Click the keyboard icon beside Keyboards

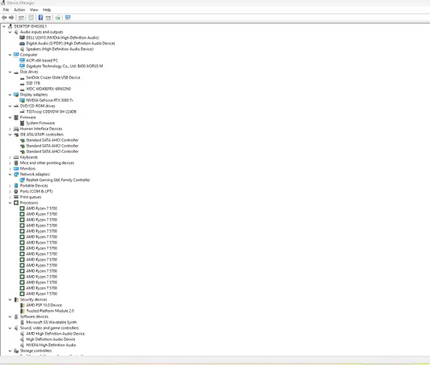tap(16, 157)
